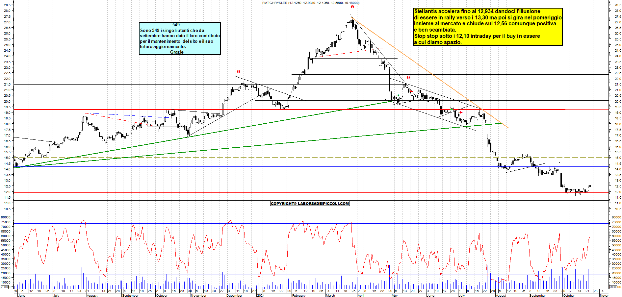
Task: Click 40000 on the right volume axis
Action: coord(616,254)
